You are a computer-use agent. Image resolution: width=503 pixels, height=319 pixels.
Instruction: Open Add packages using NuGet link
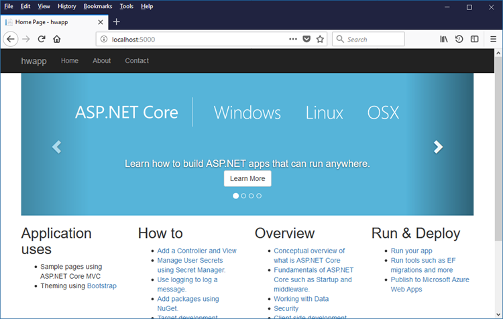(x=188, y=304)
